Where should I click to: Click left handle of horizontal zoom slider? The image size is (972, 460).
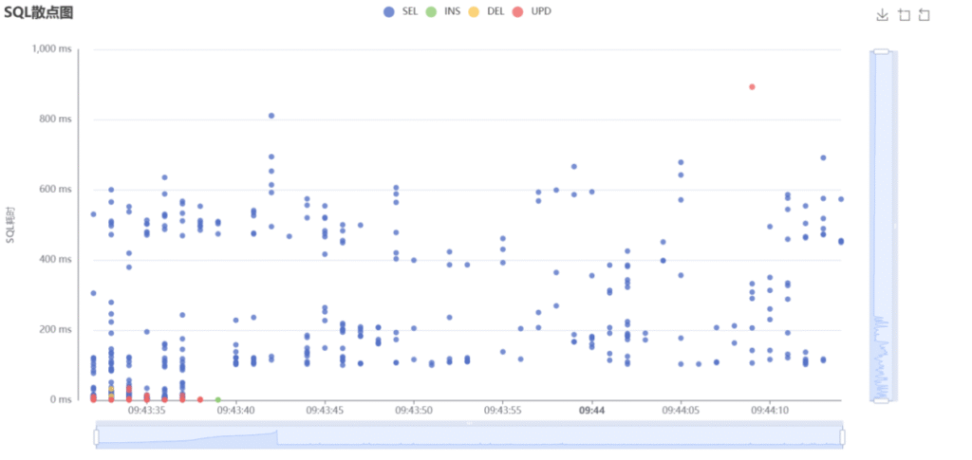point(96,436)
